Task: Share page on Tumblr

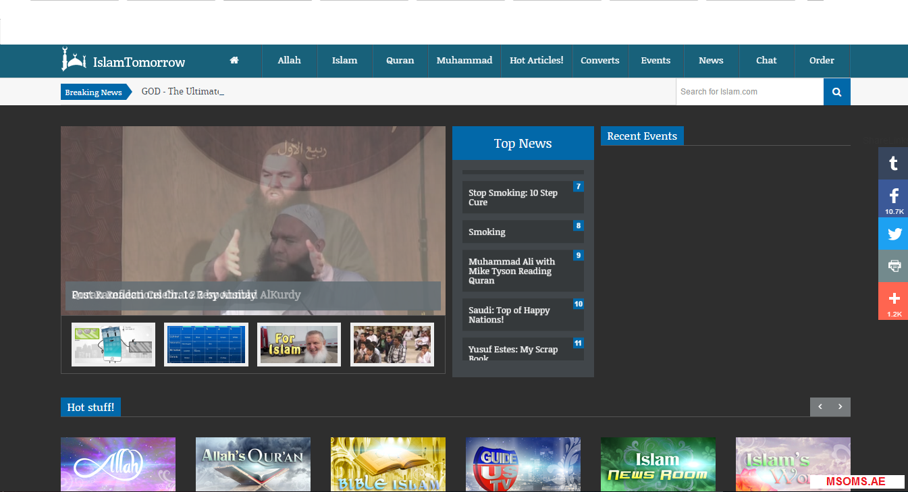Action: point(893,163)
